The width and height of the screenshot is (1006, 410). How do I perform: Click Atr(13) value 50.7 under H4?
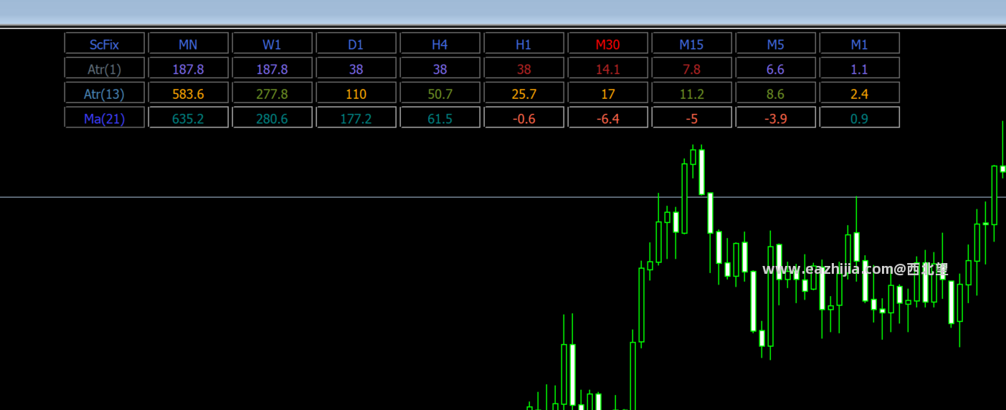(x=440, y=92)
